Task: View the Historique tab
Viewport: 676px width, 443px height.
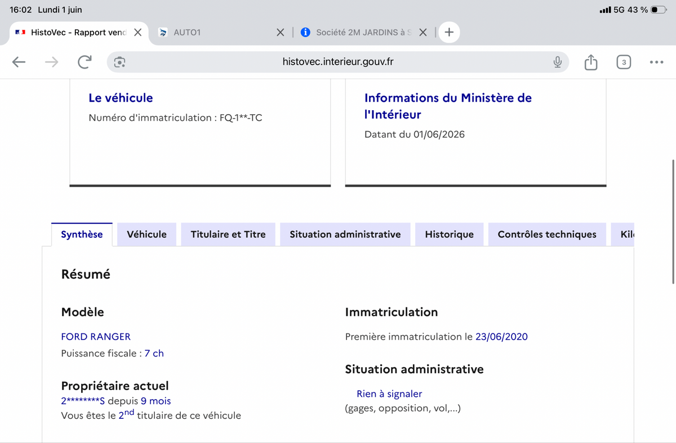Action: coord(450,234)
